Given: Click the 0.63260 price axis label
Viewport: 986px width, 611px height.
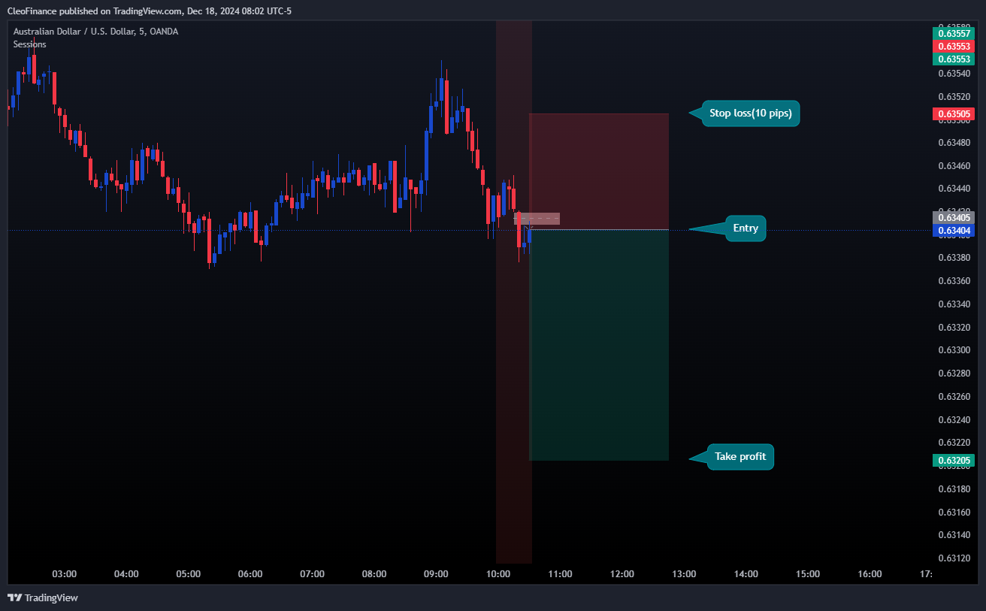Looking at the screenshot, I should click(954, 397).
